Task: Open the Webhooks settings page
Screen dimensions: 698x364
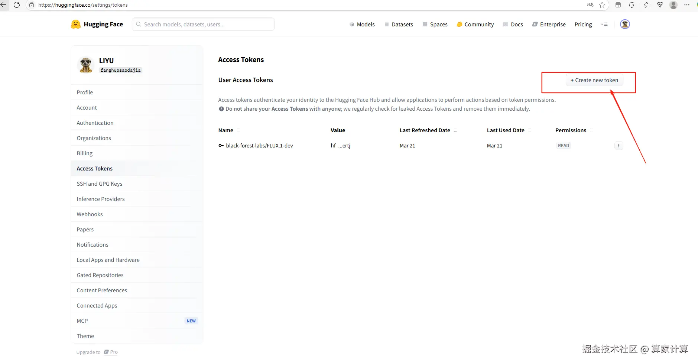Action: point(137,214)
